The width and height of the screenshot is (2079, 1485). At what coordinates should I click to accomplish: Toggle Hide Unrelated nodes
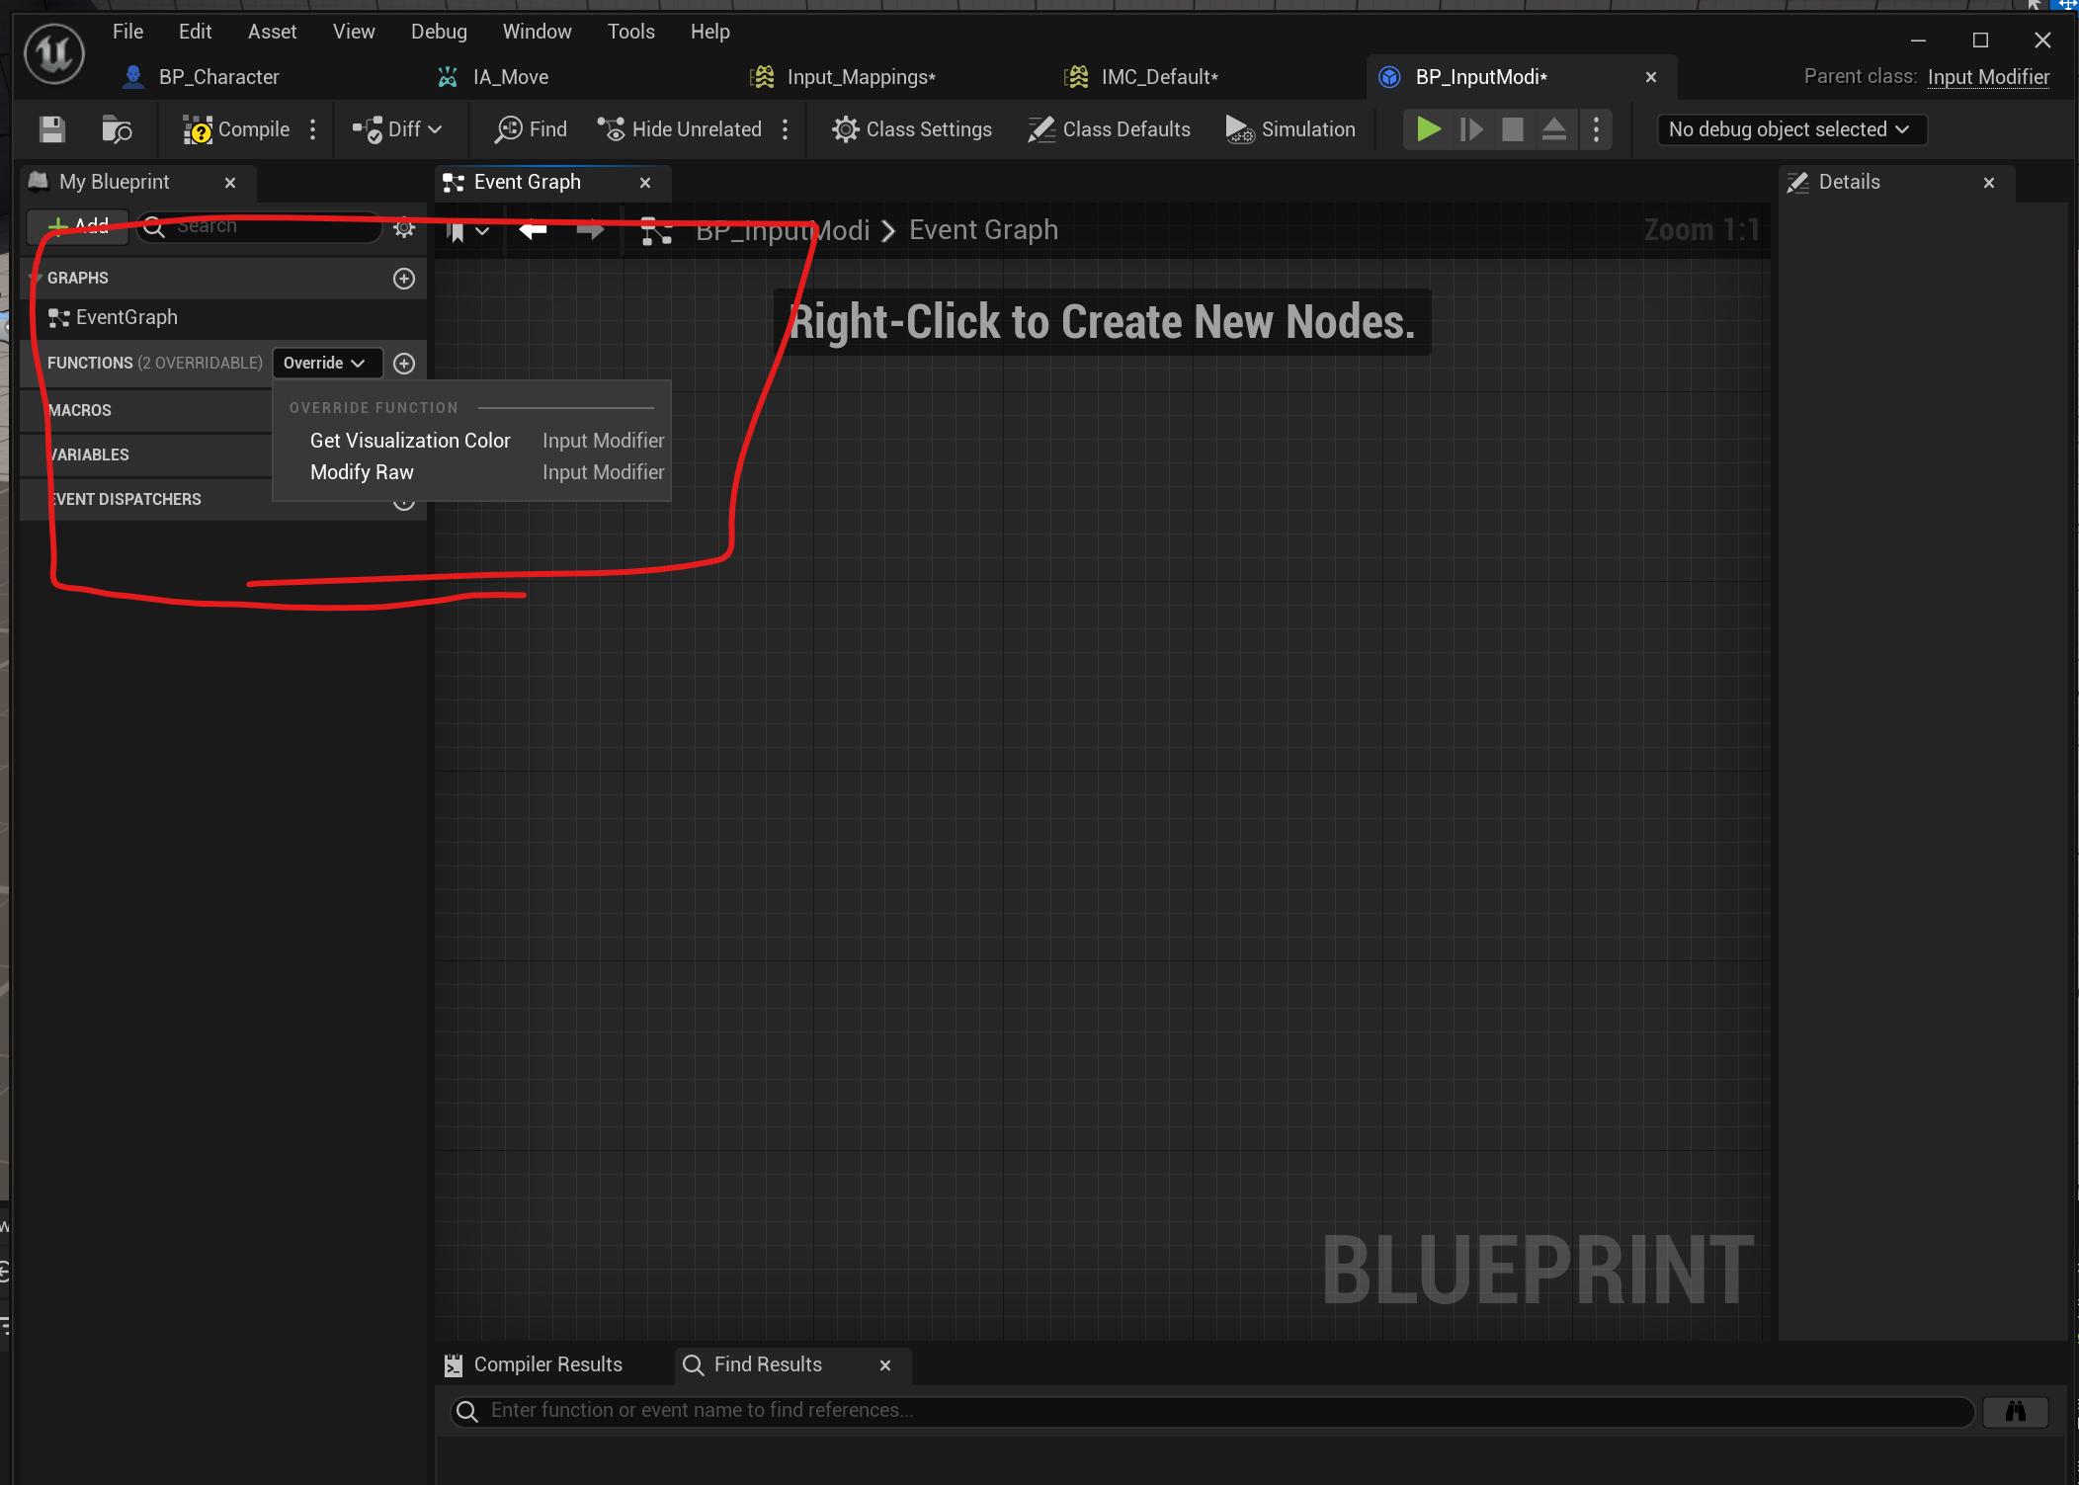click(680, 129)
